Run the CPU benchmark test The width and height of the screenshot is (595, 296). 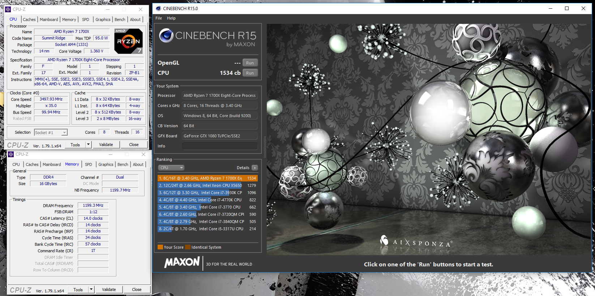click(250, 73)
